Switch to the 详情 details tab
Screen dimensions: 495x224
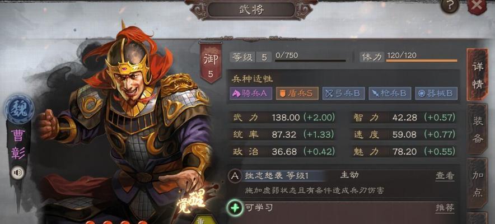pyautogui.click(x=478, y=75)
